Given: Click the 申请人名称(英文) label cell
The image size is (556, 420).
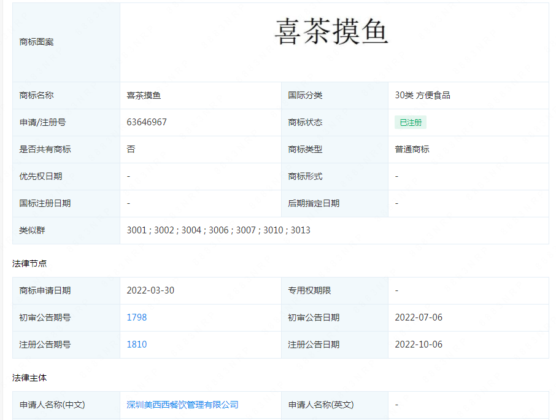Looking at the screenshot, I should coord(322,405).
